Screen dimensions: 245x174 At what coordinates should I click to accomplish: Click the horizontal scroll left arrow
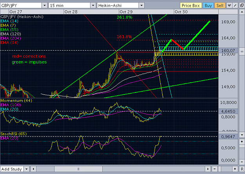33,169
